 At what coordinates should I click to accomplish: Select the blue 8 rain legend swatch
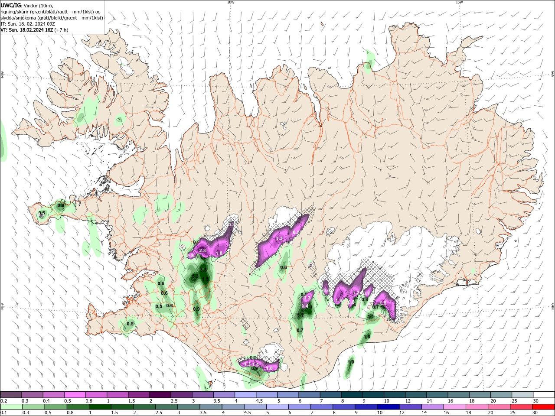point(344,407)
